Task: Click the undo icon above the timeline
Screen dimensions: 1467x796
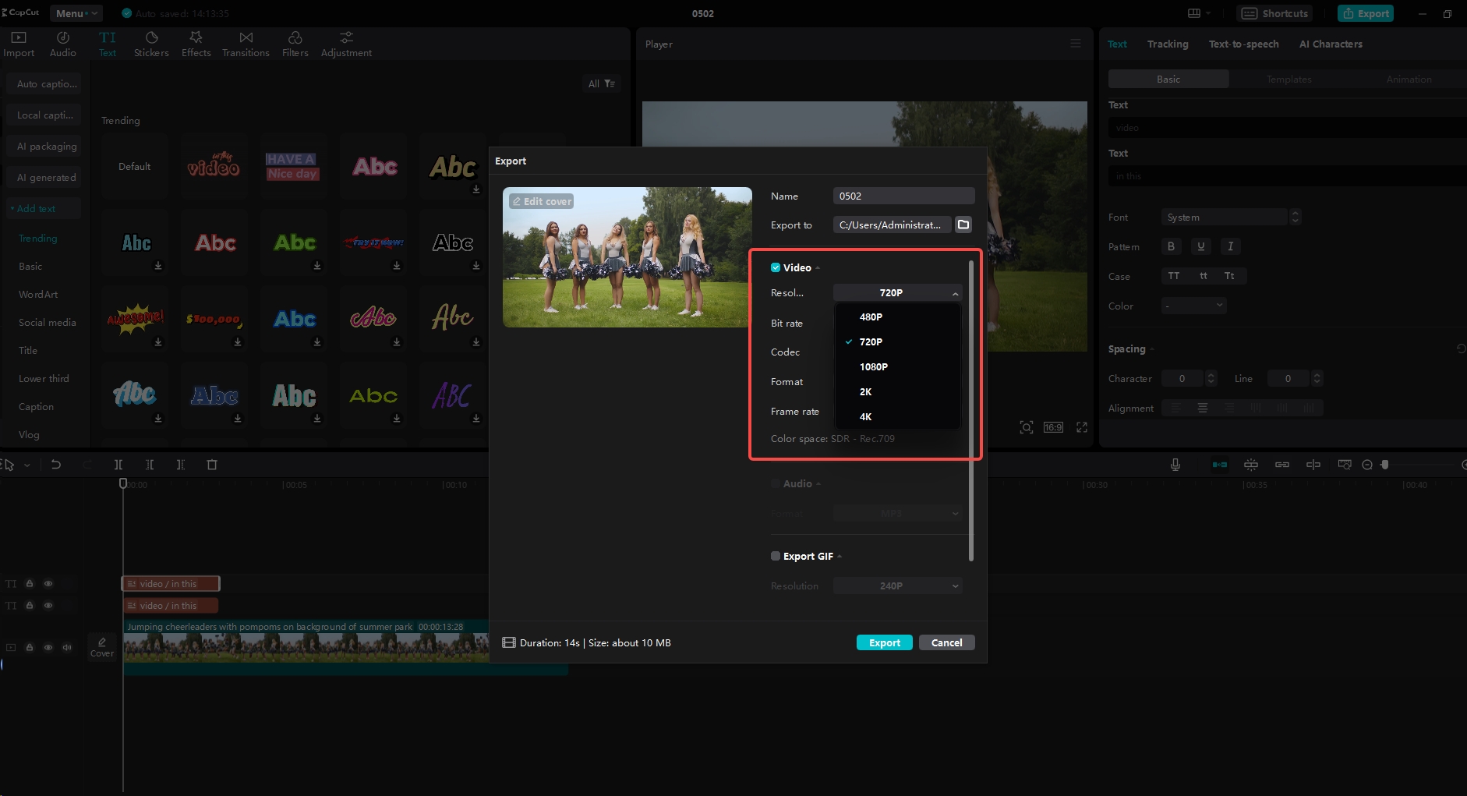Action: [55, 464]
